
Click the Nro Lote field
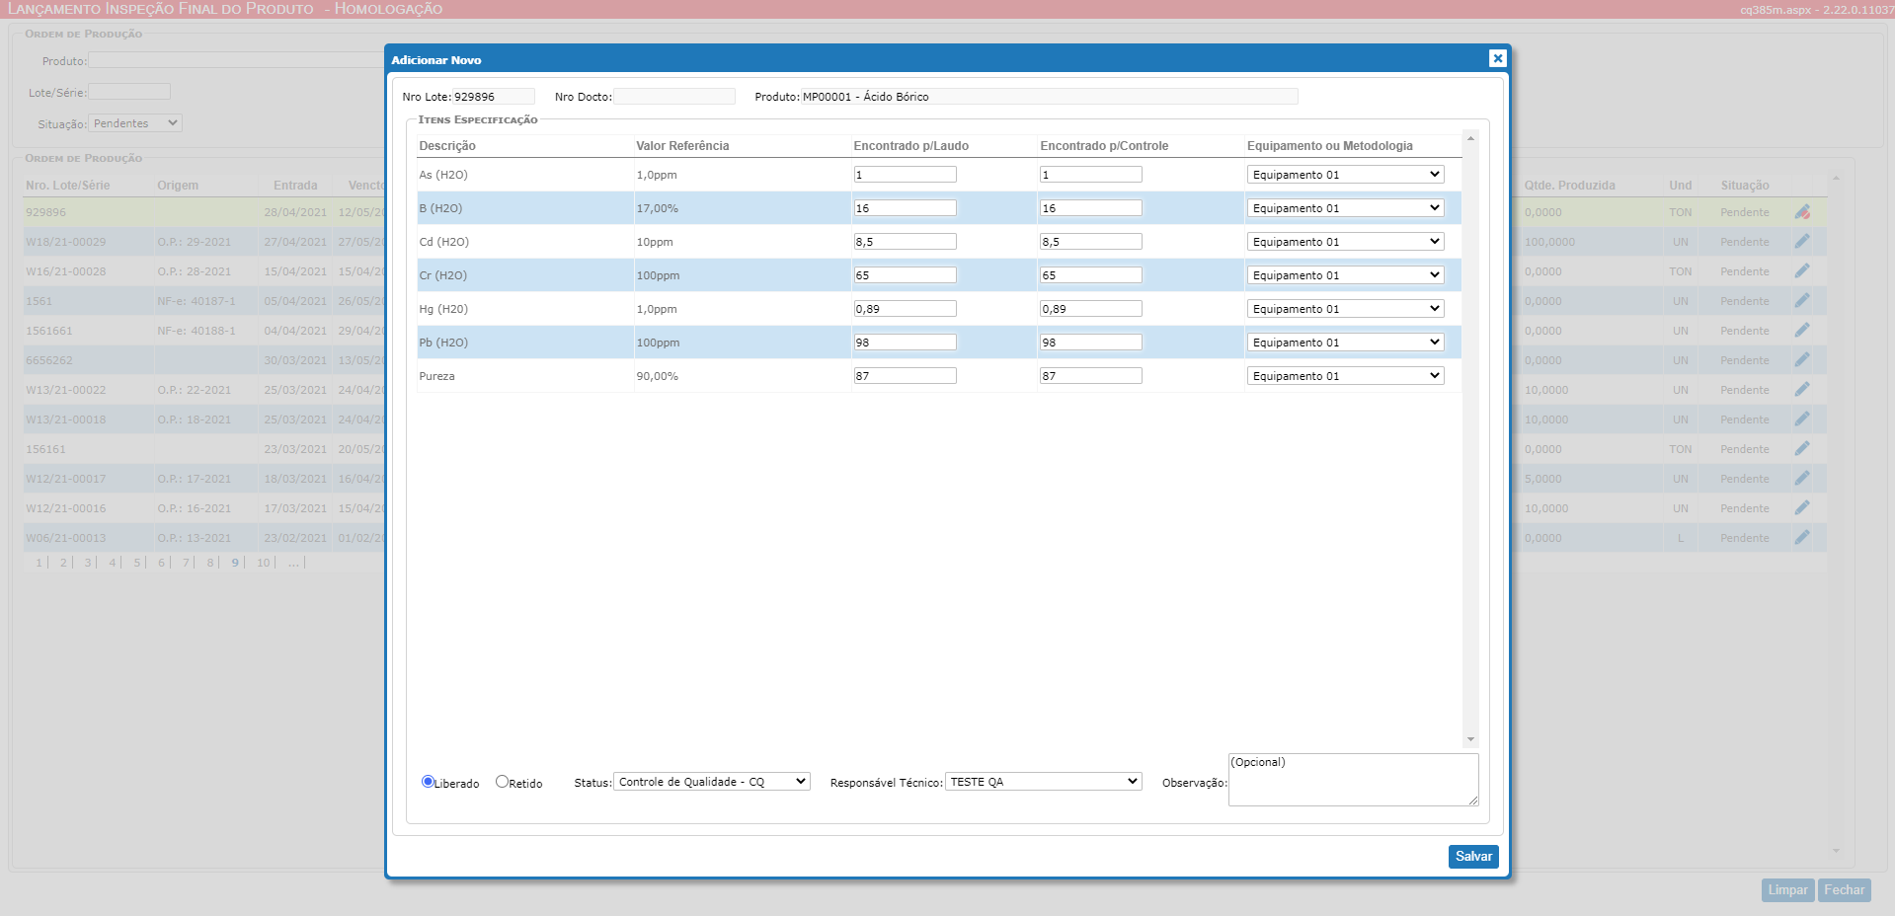[x=494, y=97]
